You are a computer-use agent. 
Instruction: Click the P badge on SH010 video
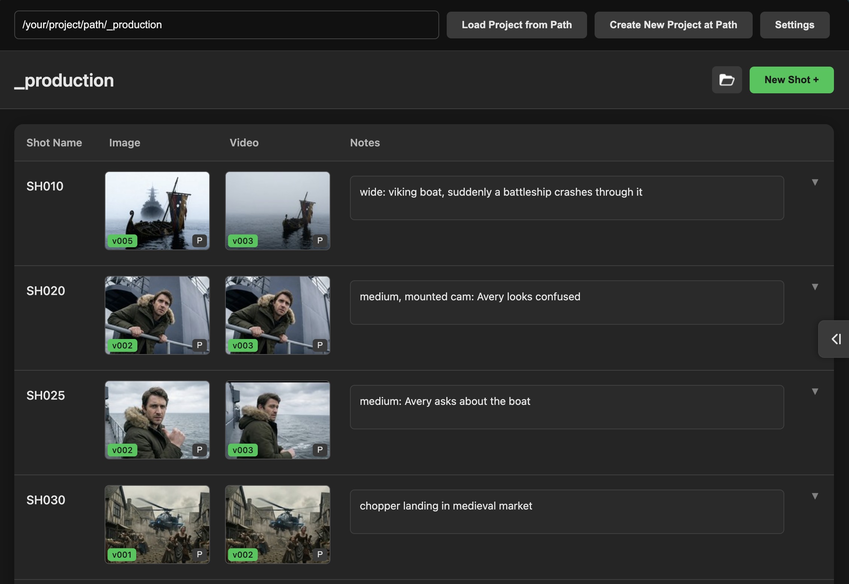[x=320, y=240]
